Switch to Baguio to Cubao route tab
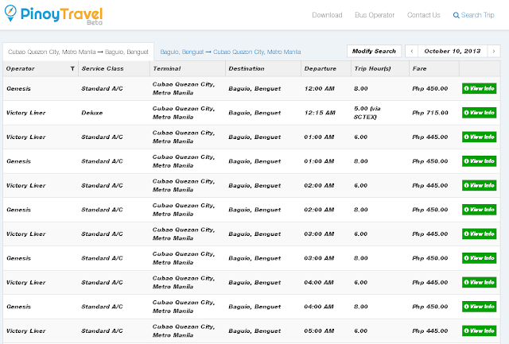The image size is (509, 344). (231, 52)
